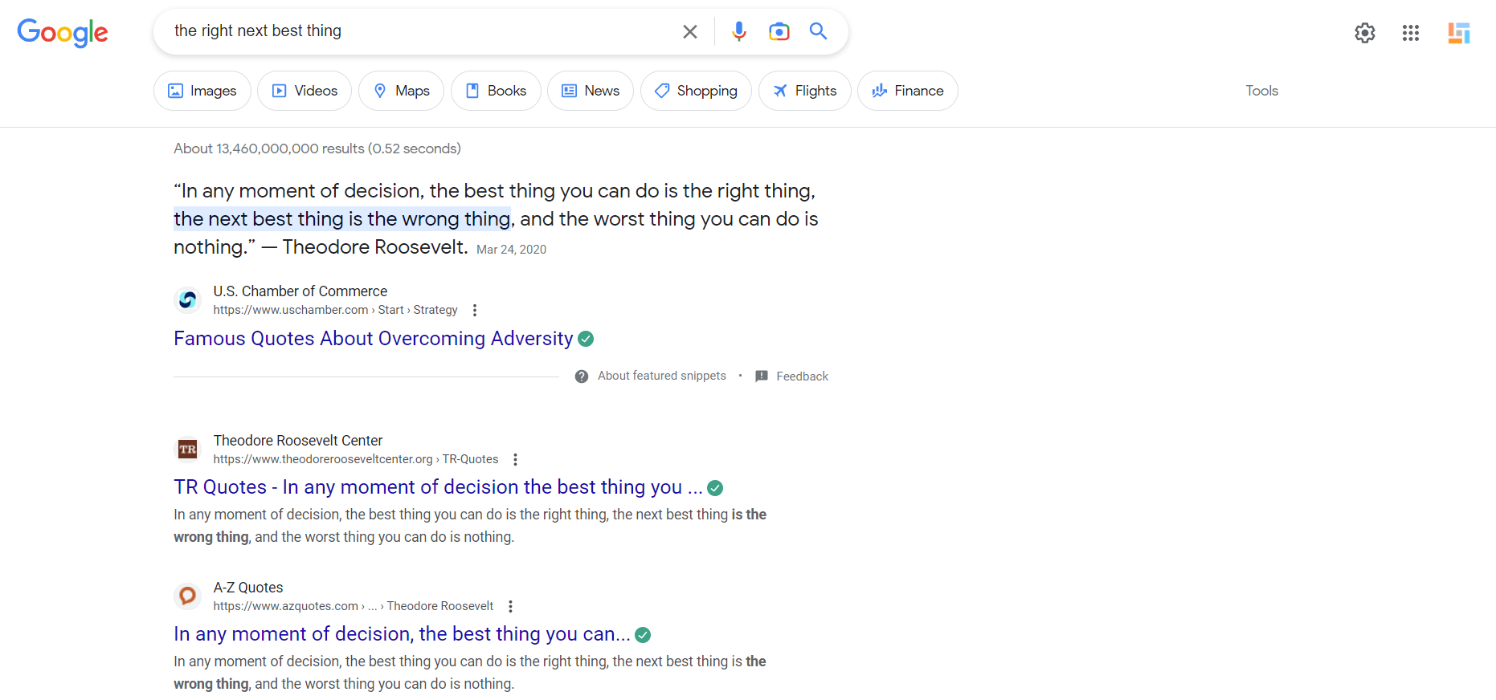The height and width of the screenshot is (700, 1496).
Task: Click the U.S. Chamber of Commerce favicon
Action: coord(187,300)
